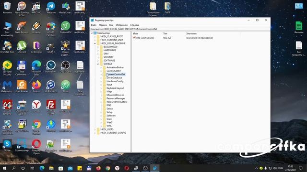Show hidden system tray icons
The width and height of the screenshot is (307, 172).
tap(256, 168)
